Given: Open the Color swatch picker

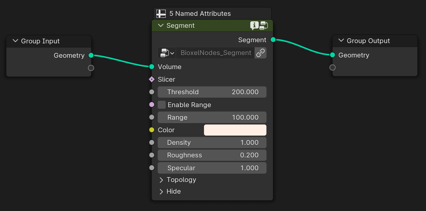Looking at the screenshot, I should 235,130.
